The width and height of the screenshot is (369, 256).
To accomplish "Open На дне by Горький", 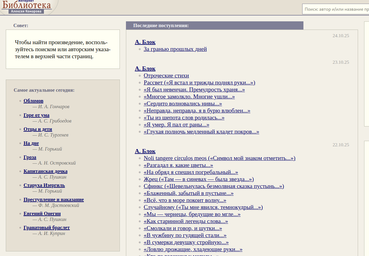I will (x=31, y=143).
